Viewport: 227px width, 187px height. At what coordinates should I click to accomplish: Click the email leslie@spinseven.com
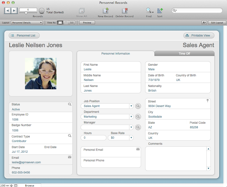[26, 162]
